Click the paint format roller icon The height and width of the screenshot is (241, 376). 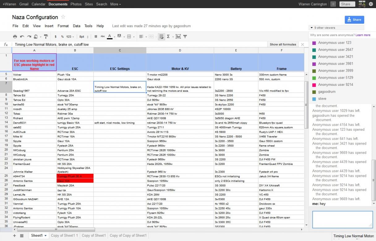(46, 37)
